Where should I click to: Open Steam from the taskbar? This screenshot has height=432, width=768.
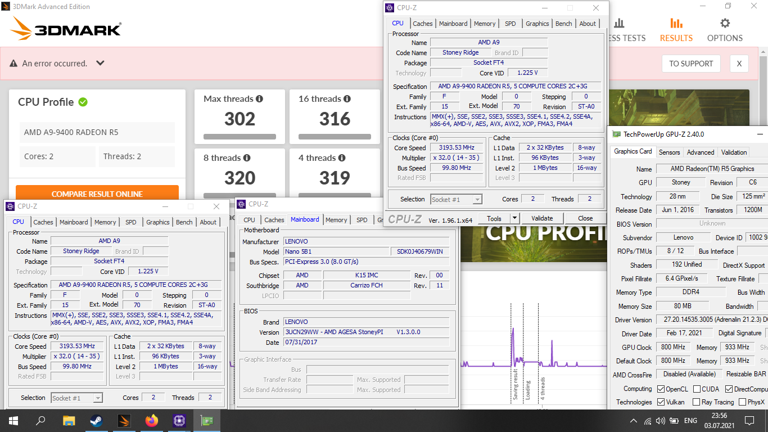tap(96, 420)
